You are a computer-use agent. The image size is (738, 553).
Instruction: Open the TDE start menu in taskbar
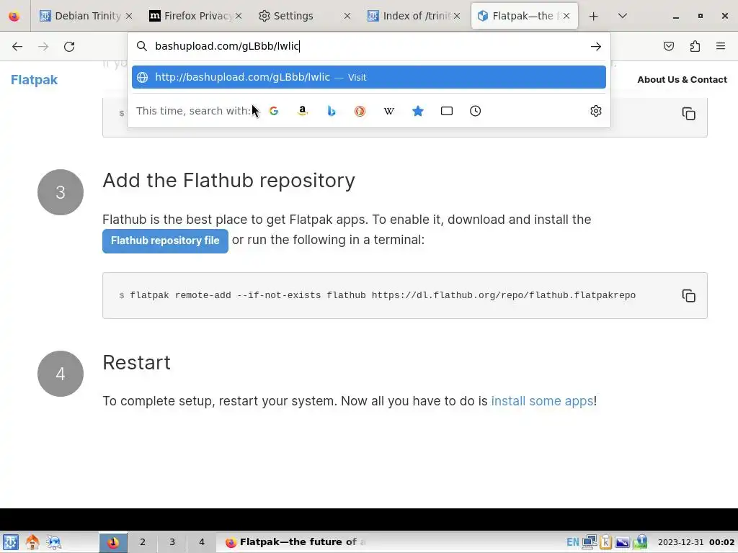(10, 542)
